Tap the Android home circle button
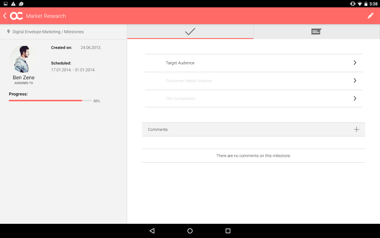 190,231
